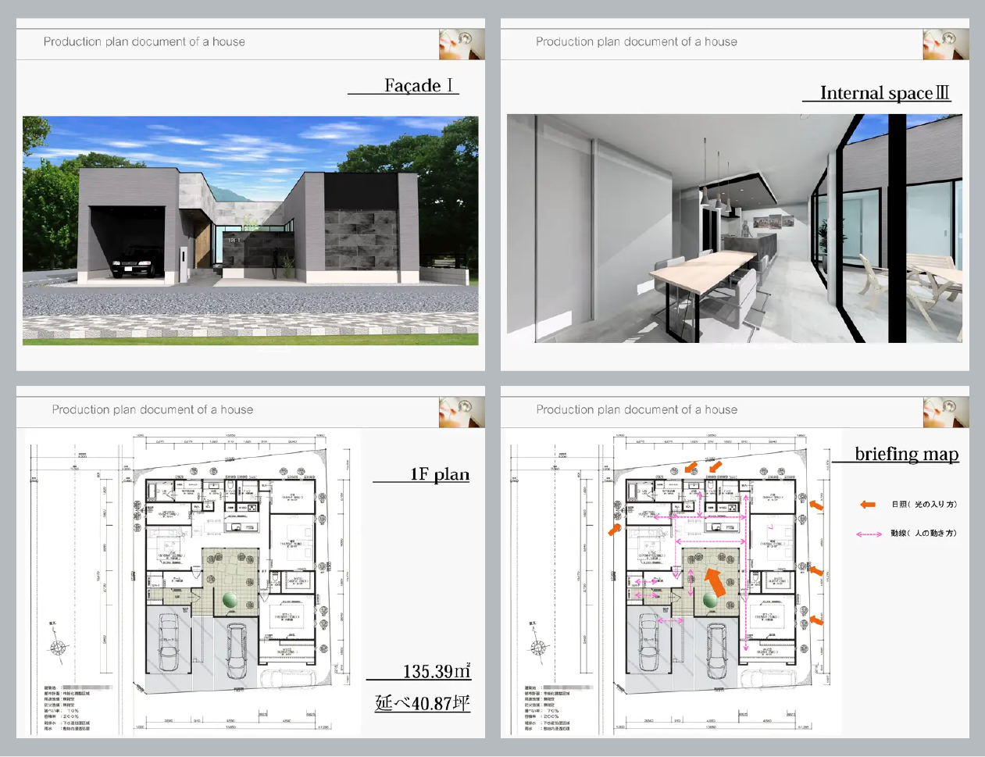Click the header logo on the Internal space slide
This screenshot has height=757, width=985.
tap(945, 45)
